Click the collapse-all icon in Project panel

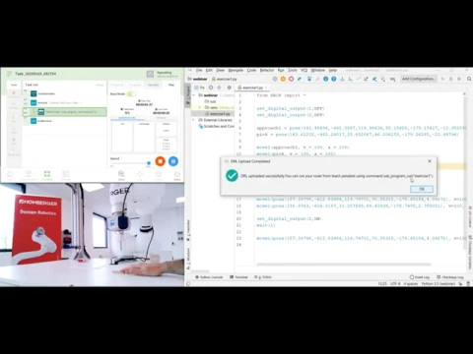(219, 88)
